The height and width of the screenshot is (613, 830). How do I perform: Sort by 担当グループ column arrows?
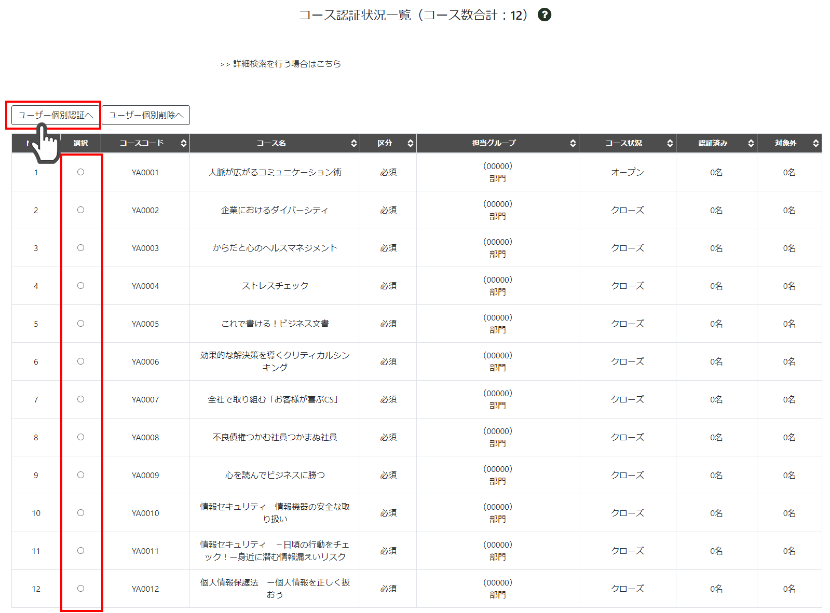[x=573, y=143]
